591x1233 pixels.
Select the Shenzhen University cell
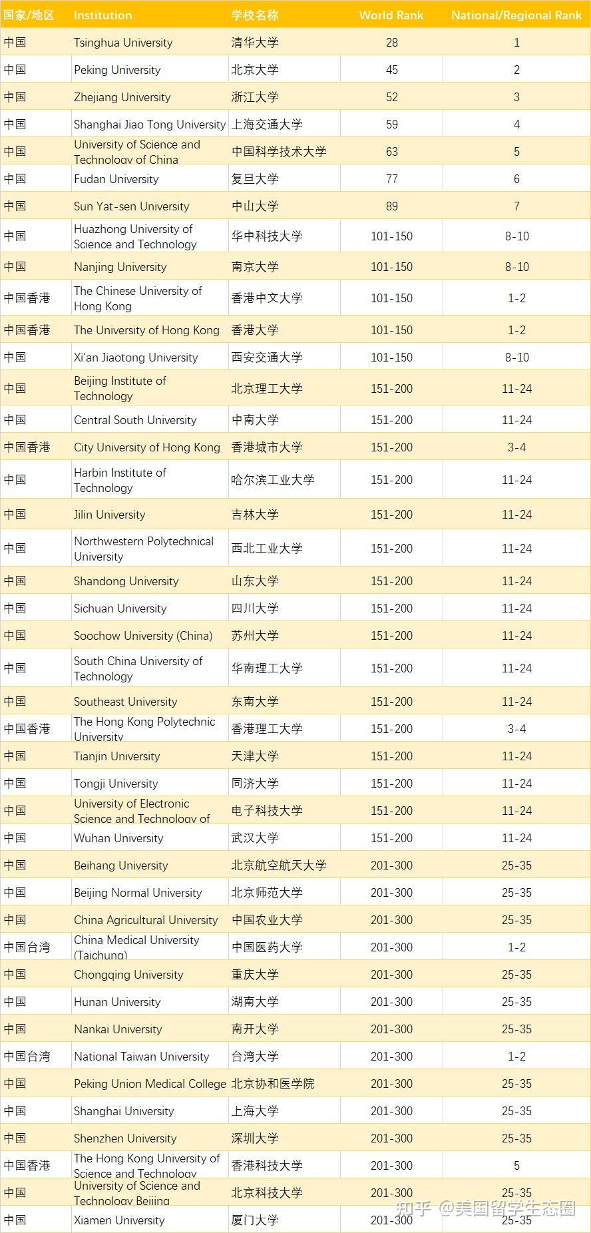tap(150, 1138)
